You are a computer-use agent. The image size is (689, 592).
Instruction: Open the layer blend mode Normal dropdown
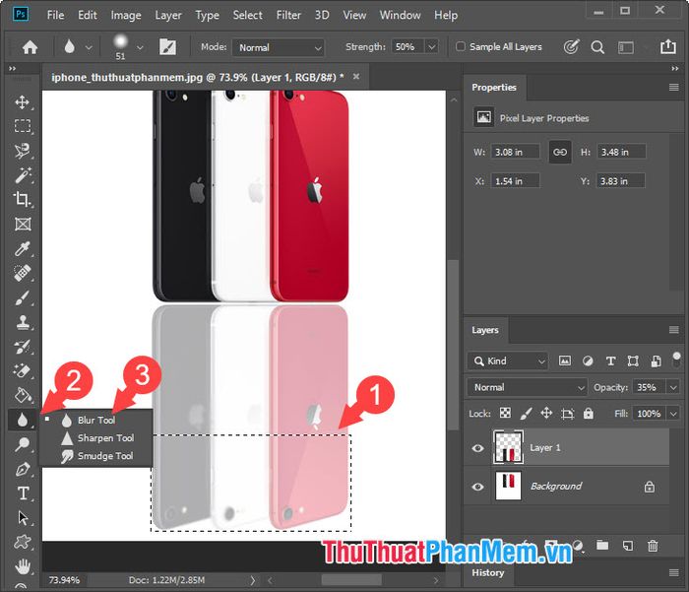point(527,387)
